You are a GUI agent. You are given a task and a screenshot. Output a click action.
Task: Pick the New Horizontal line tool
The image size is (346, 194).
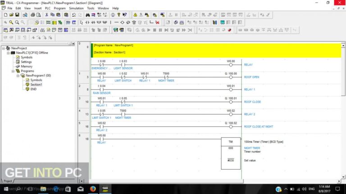point(116,22)
